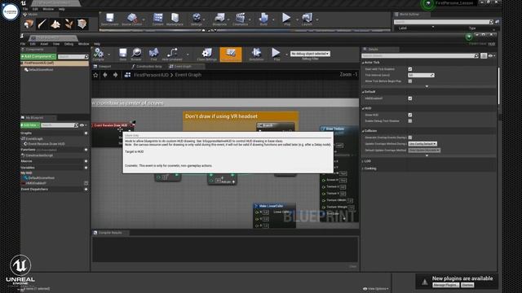Open Update Overlaps Method During dropdown

[x=422, y=144]
